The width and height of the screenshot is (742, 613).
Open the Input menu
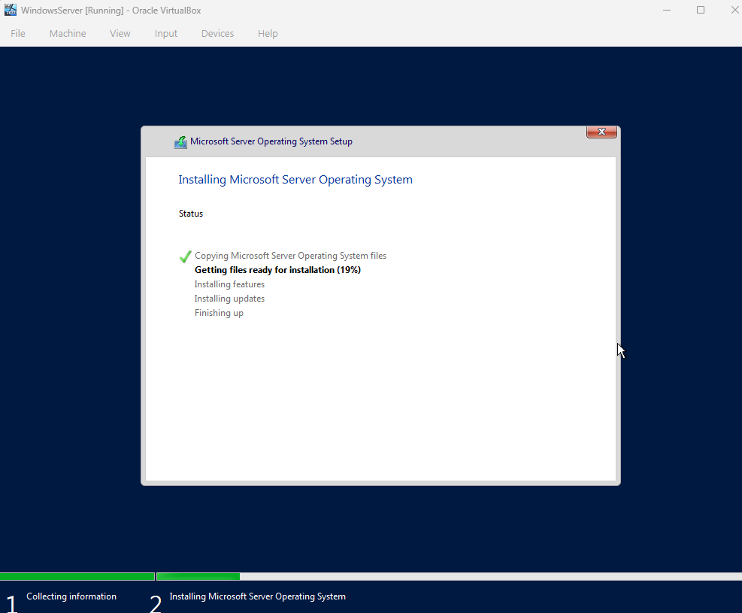(166, 34)
